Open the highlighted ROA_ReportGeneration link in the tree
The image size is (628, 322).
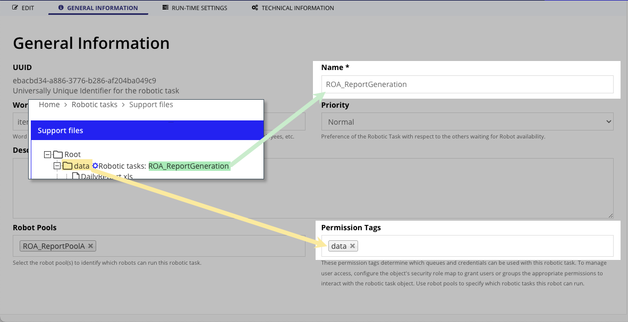coord(189,166)
